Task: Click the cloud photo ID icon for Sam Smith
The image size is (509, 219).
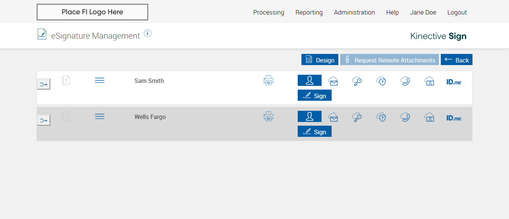Action: point(429,81)
